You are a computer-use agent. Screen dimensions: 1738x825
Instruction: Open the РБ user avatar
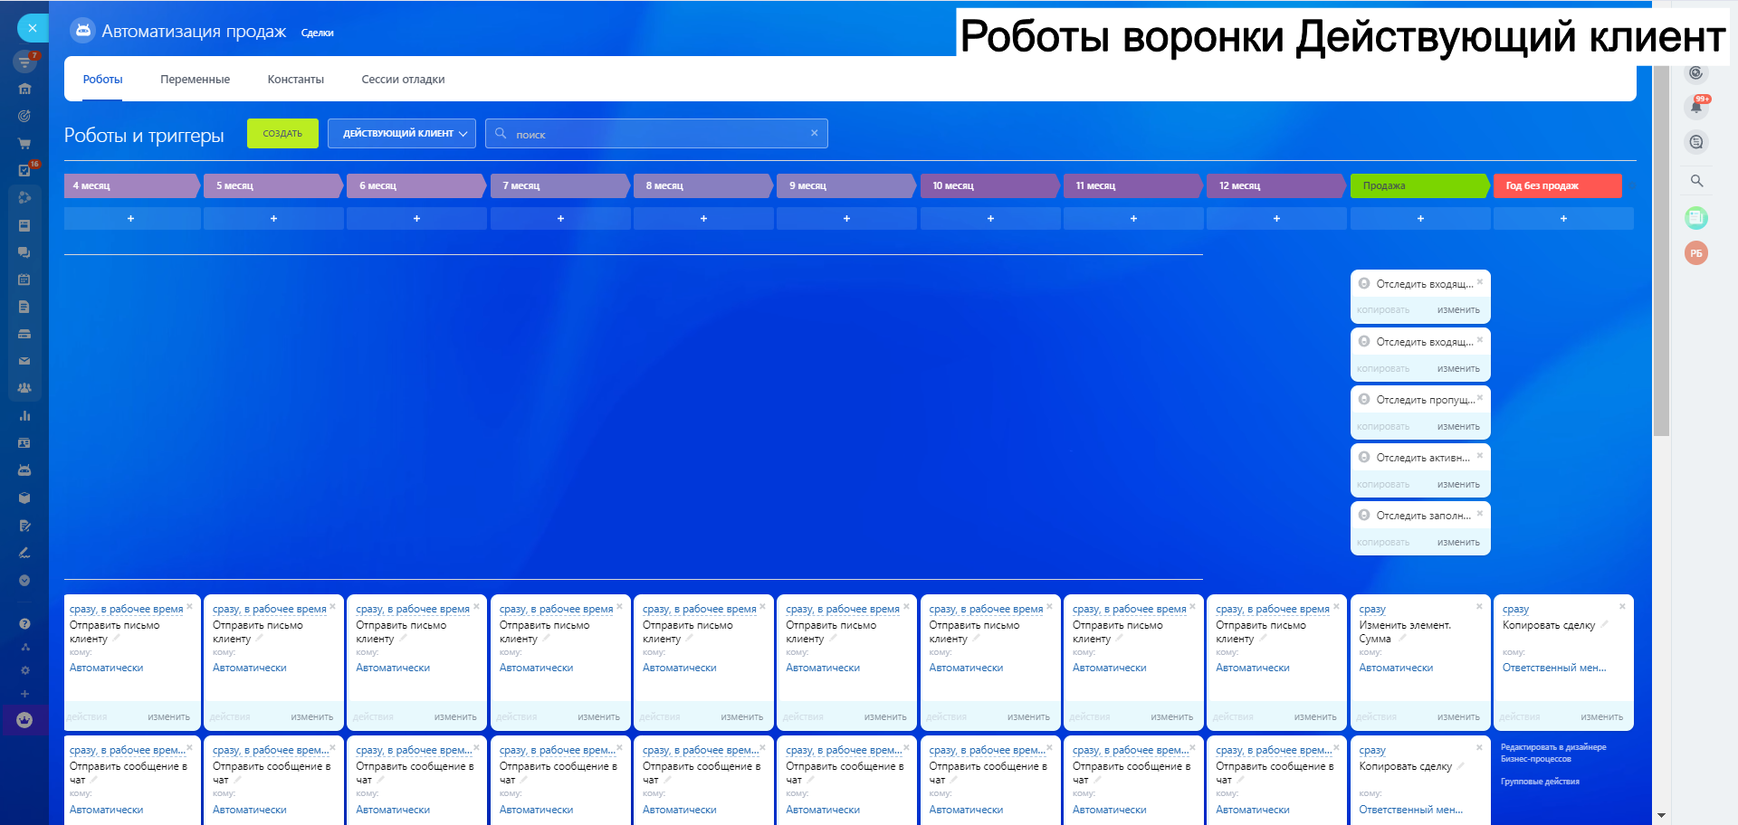[1696, 253]
